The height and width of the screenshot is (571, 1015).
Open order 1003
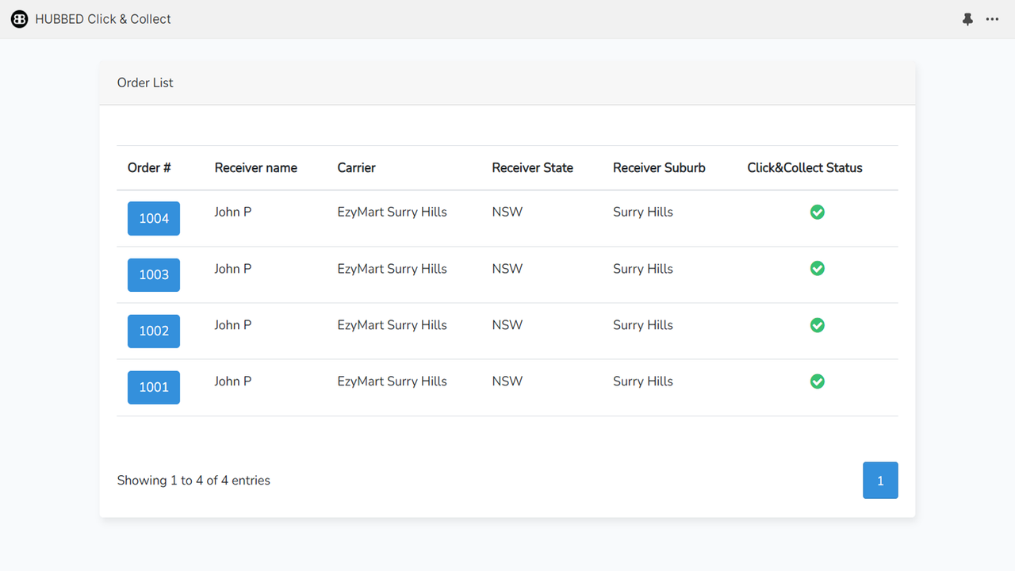(154, 274)
